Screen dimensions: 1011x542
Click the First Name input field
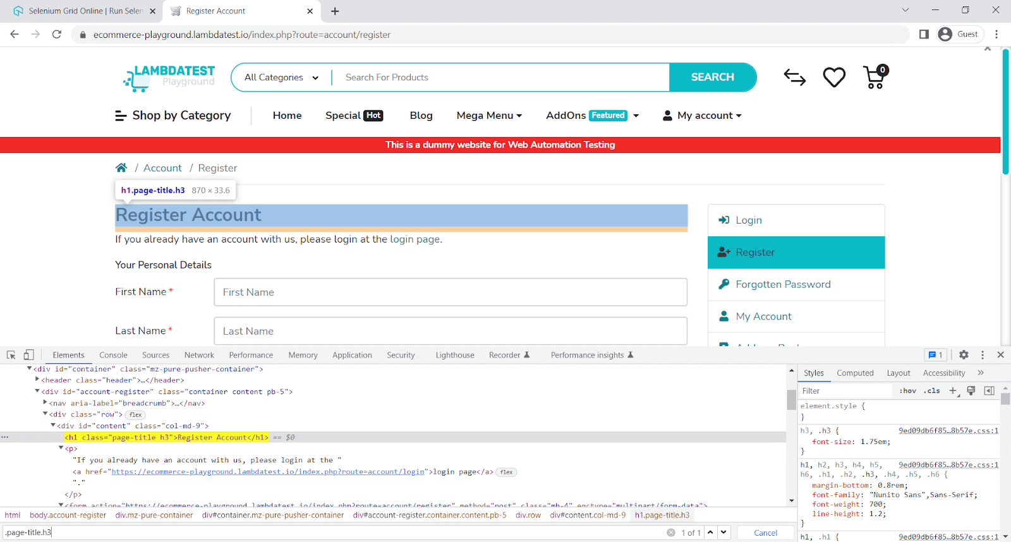point(451,292)
